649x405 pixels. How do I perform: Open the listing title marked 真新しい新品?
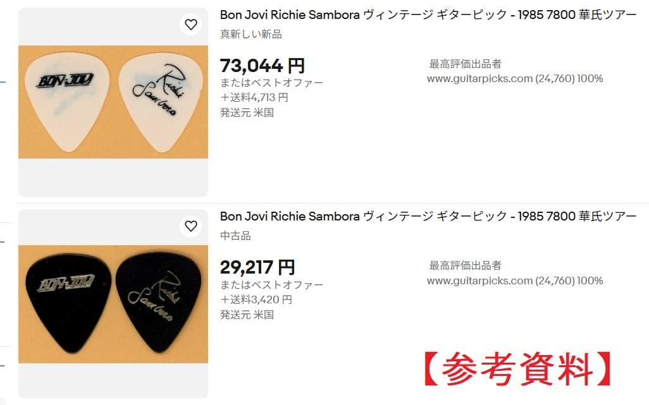(428, 15)
